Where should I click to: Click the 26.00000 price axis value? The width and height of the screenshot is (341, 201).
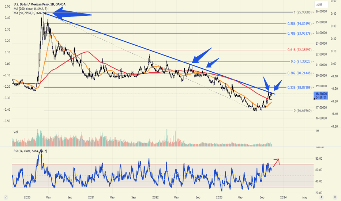(x=321, y=11)
